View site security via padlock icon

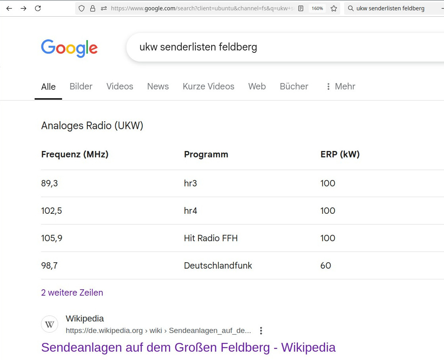point(93,8)
